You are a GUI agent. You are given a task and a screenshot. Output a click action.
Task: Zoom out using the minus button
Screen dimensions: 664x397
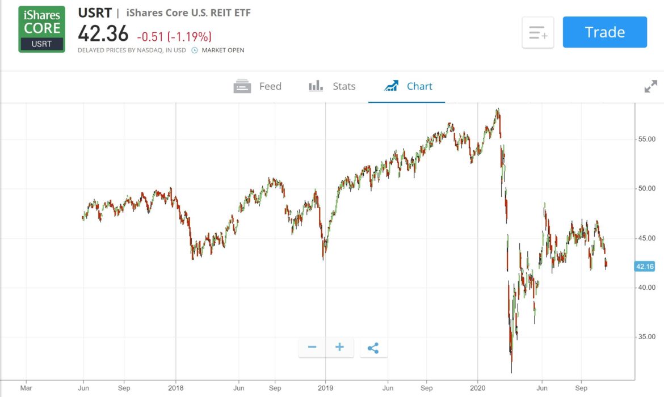tap(312, 347)
